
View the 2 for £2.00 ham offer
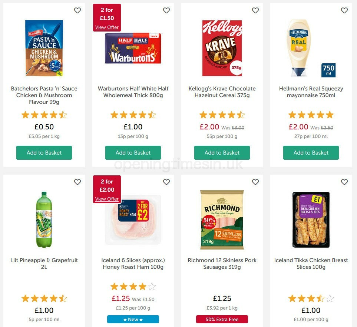pos(107,199)
